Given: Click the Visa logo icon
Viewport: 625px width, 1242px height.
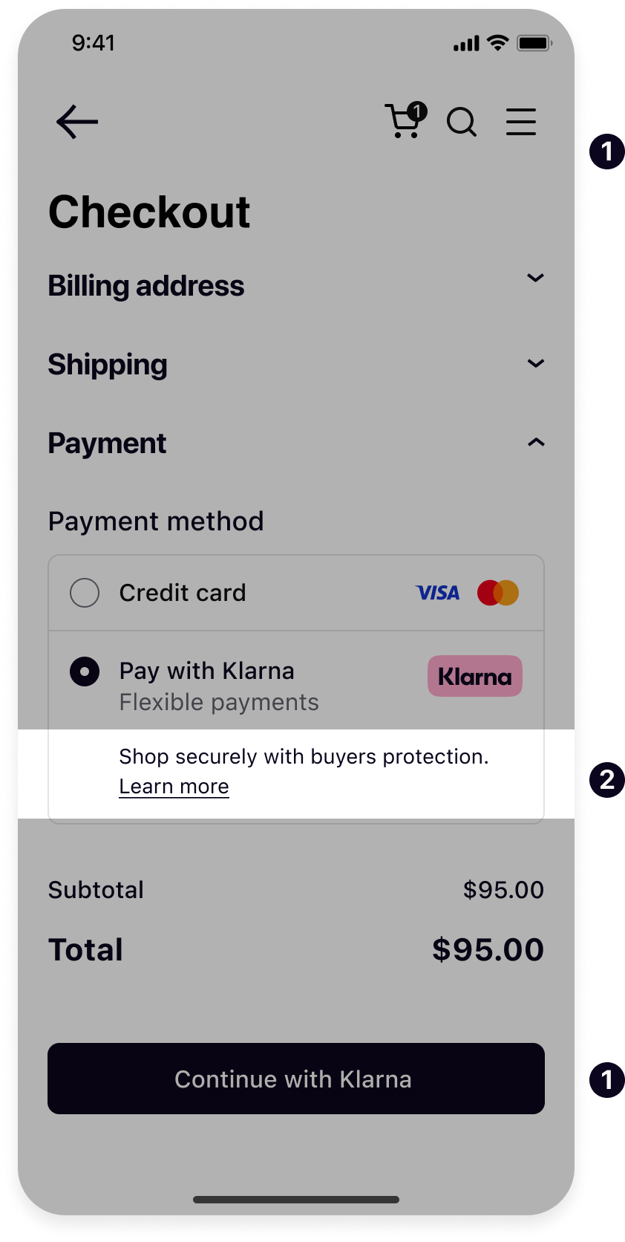Looking at the screenshot, I should click(x=438, y=593).
